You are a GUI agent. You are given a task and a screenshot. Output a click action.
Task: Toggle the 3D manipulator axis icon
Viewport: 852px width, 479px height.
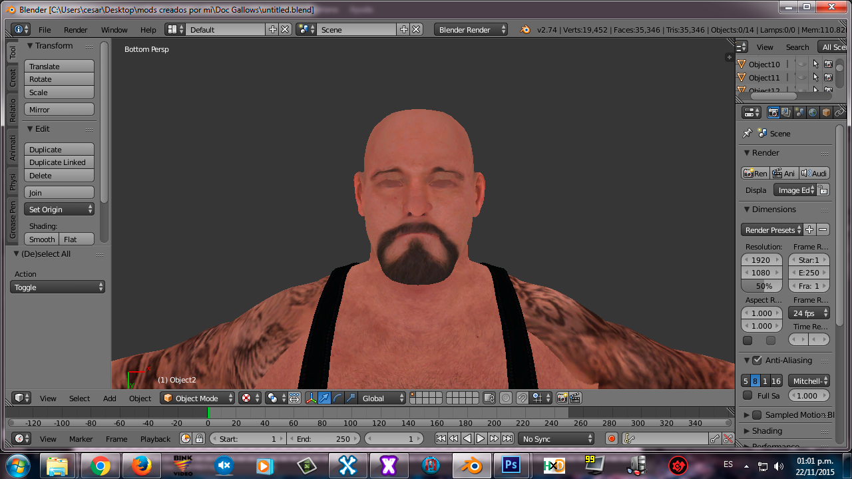(311, 398)
